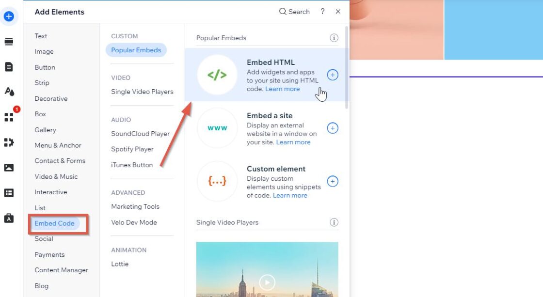Select the Embed Code category
543x297 pixels.
(x=54, y=223)
